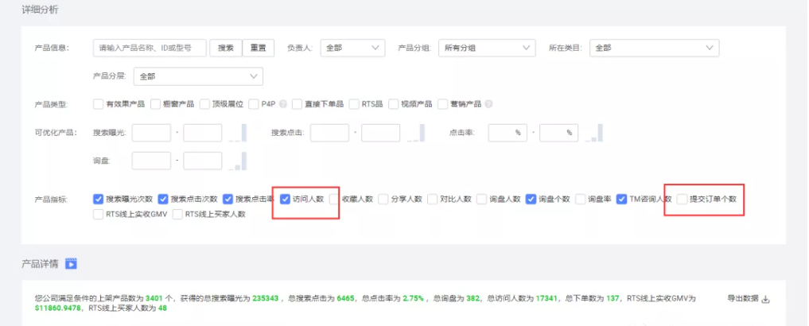Click the 搜索点击 minimum input field
The width and height of the screenshot is (809, 326).
[x=329, y=133]
